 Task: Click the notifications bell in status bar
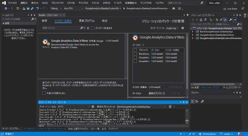(x=239, y=134)
